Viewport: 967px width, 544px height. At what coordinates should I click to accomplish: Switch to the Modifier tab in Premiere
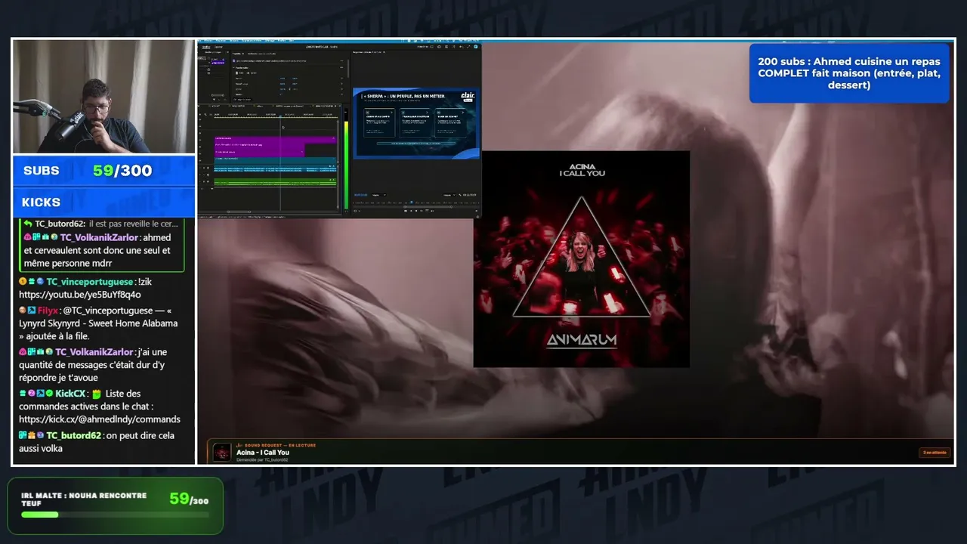point(206,47)
